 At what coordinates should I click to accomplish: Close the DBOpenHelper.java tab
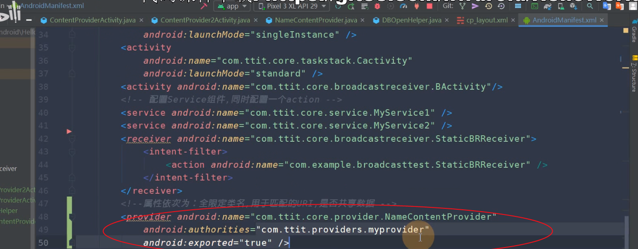[x=447, y=20]
